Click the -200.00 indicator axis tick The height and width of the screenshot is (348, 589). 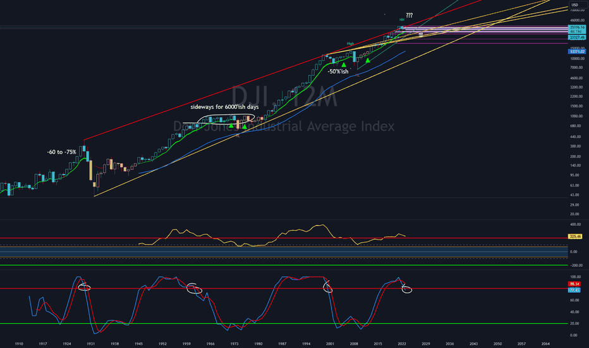pos(576,266)
